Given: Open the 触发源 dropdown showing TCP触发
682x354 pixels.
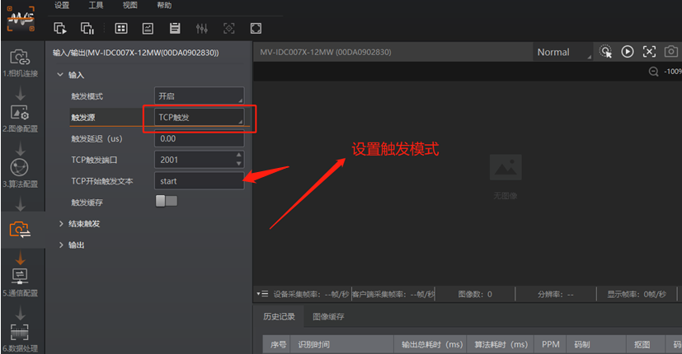Looking at the screenshot, I should [x=200, y=117].
